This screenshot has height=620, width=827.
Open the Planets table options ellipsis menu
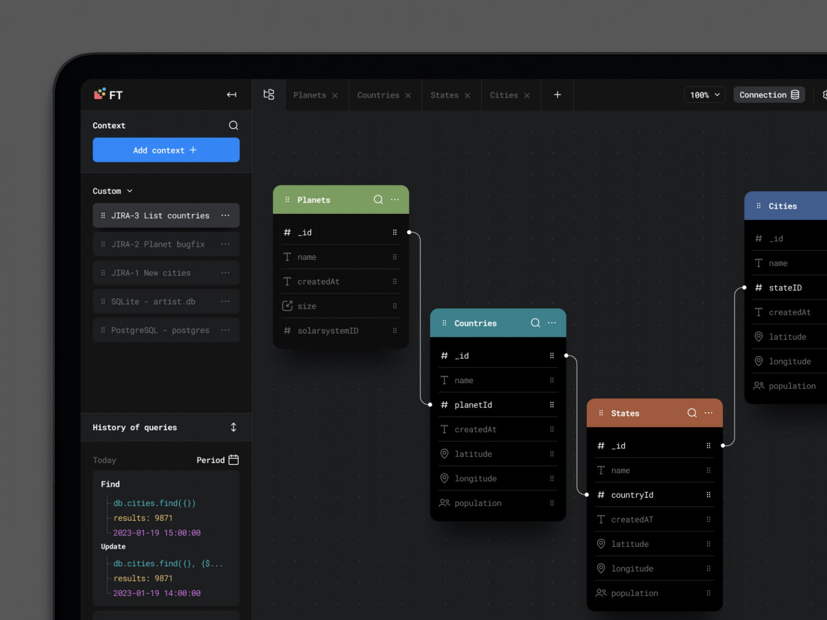point(395,200)
